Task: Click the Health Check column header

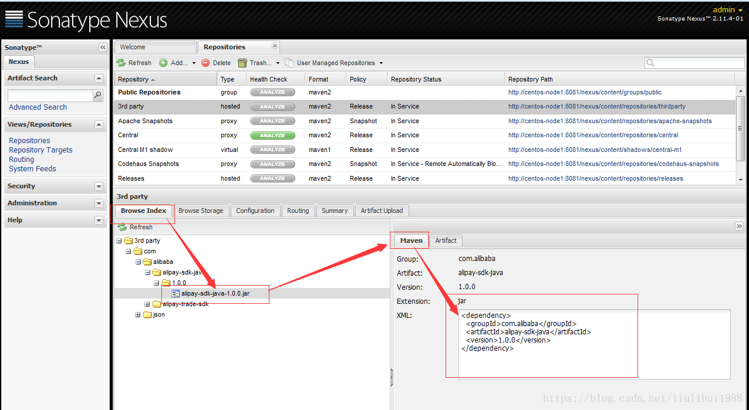Action: click(x=275, y=79)
